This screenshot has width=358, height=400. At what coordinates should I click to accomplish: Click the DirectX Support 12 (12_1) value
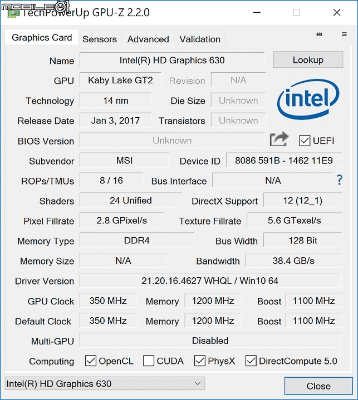[x=302, y=200]
